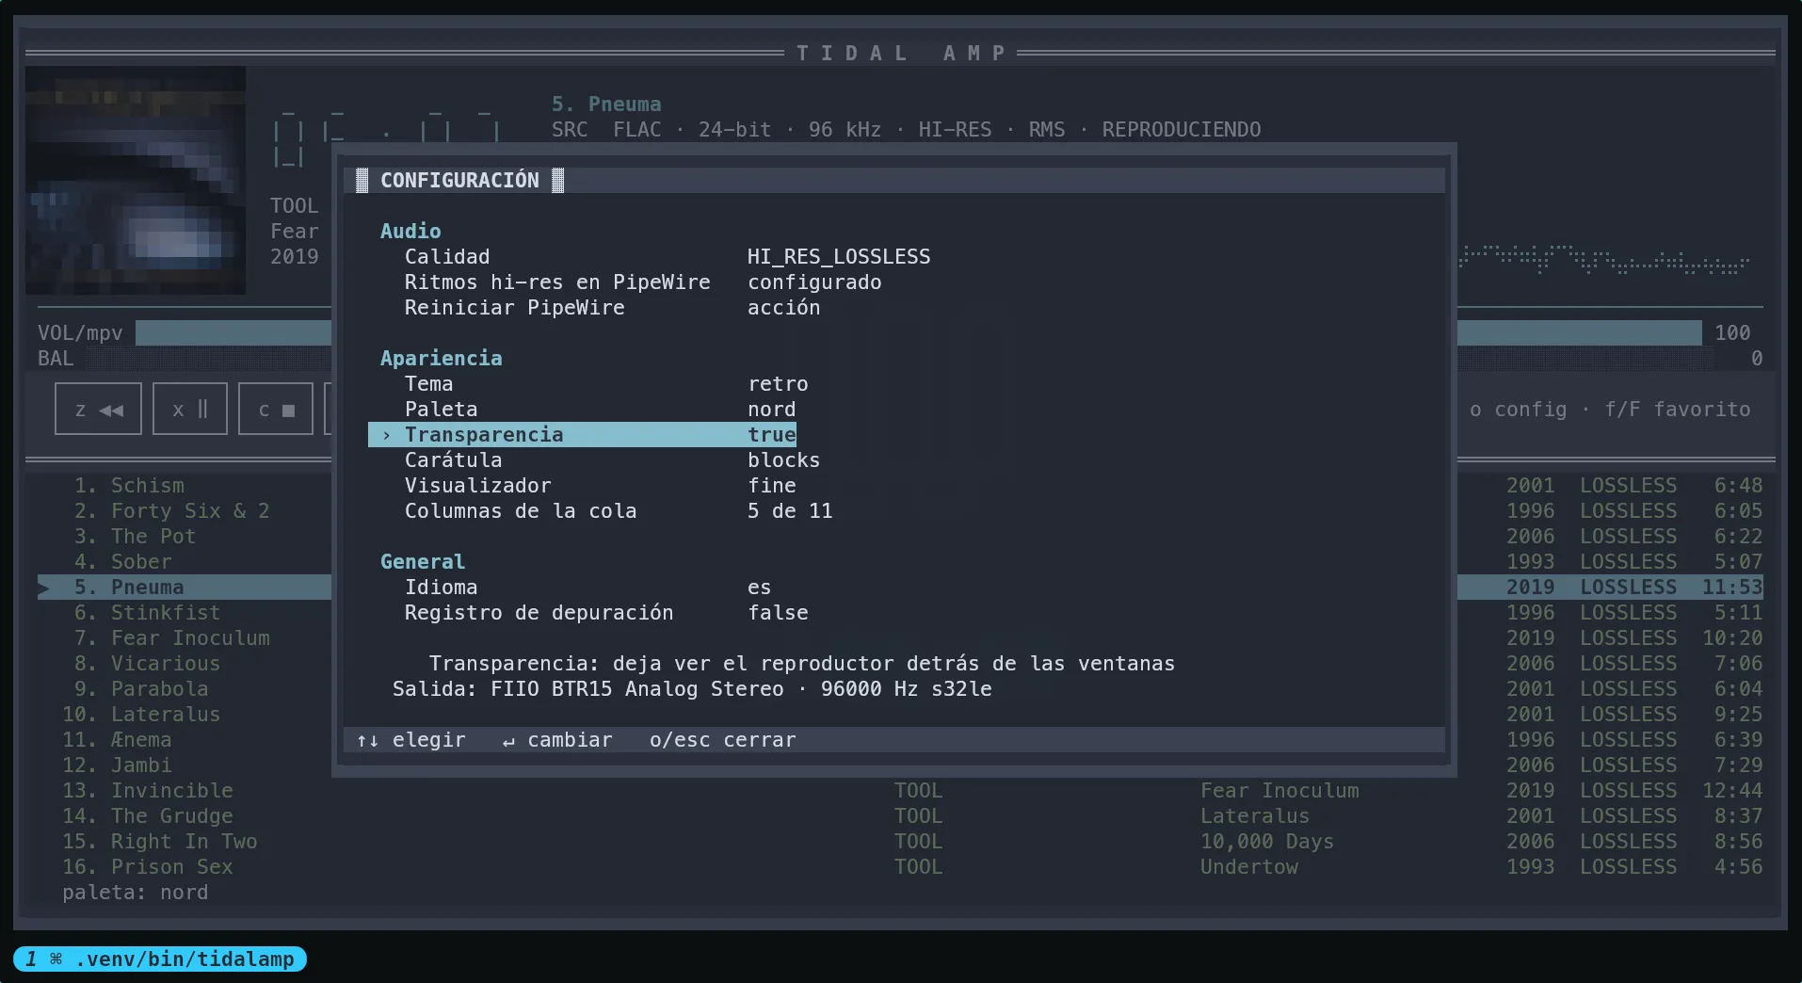Click the 12:44 duration value
The height and width of the screenshot is (983, 1802).
point(1732,790)
